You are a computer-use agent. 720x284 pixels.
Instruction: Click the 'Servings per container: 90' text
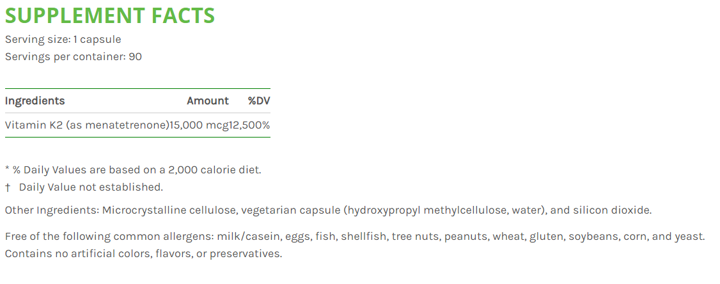tap(73, 56)
